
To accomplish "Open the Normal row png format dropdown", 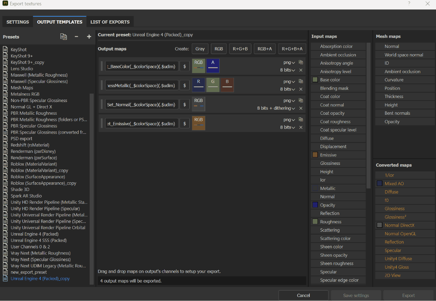I will [290, 101].
